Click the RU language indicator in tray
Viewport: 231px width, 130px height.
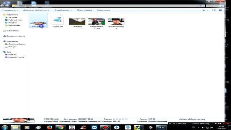[194, 127]
